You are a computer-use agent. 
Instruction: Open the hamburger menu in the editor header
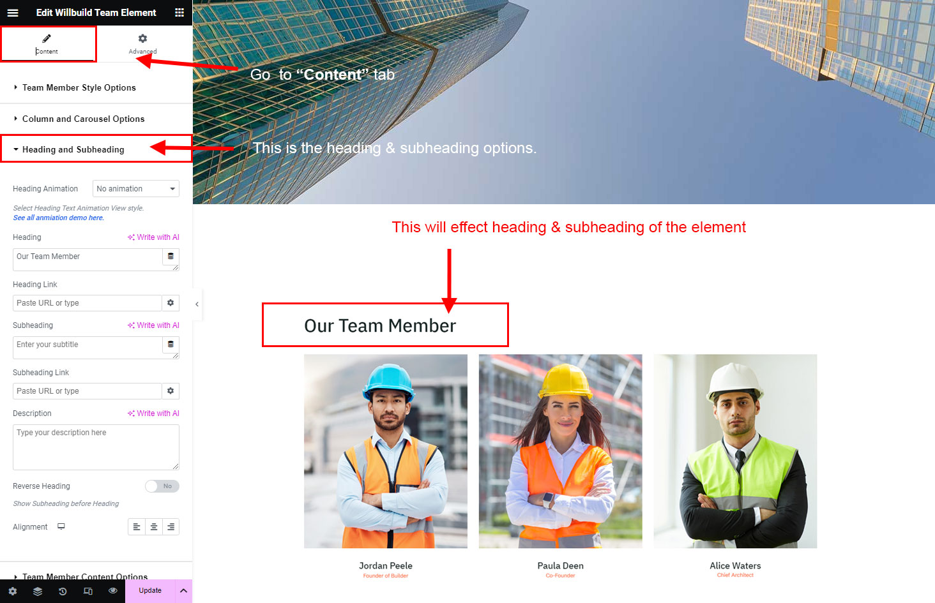13,13
